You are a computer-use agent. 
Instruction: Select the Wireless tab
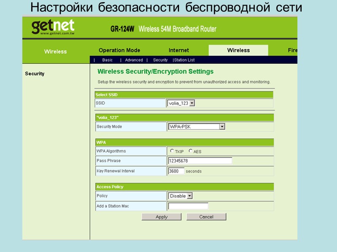[x=239, y=50]
